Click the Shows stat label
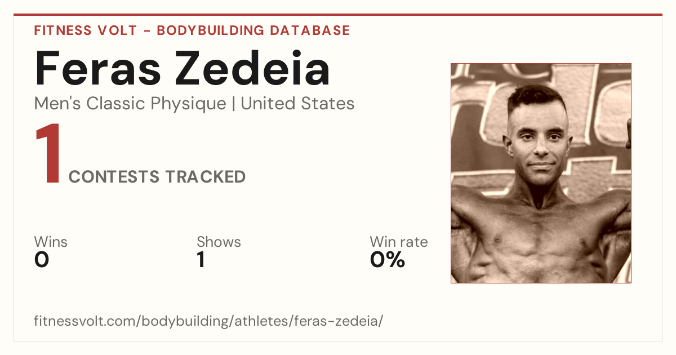This screenshot has height=355, width=676. point(219,242)
